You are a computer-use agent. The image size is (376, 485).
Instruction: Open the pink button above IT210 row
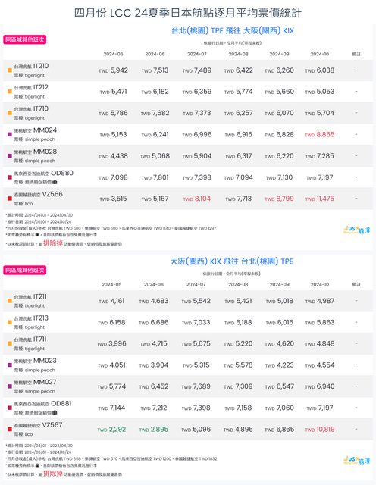[25, 39]
